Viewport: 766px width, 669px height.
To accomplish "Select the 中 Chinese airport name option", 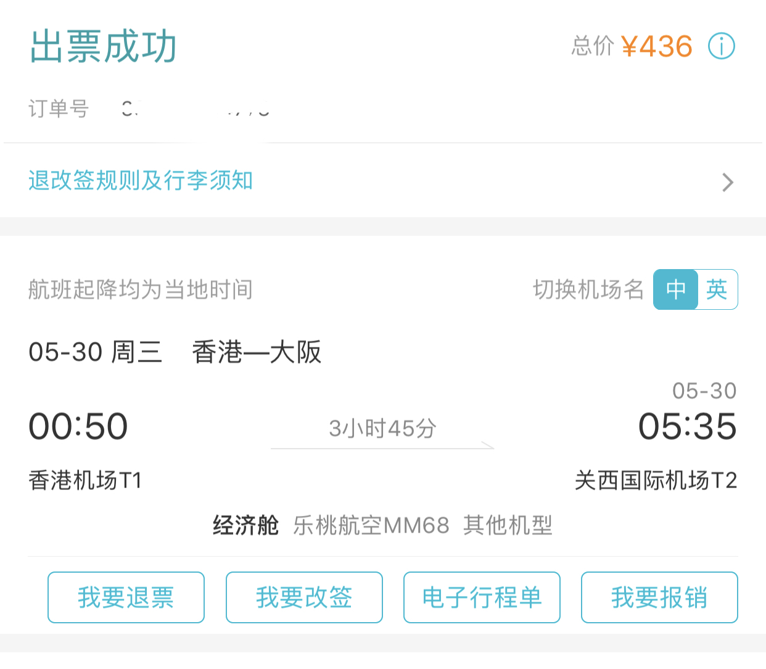I will coord(676,289).
